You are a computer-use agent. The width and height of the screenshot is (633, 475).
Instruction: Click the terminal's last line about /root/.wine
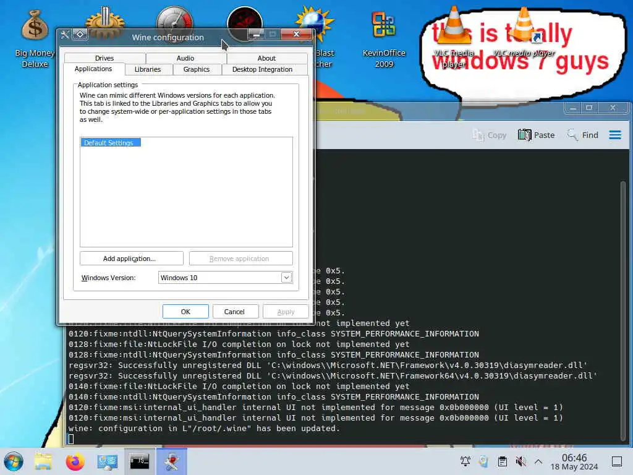[x=204, y=428]
